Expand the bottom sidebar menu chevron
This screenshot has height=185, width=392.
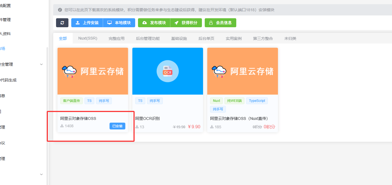(x=41, y=174)
